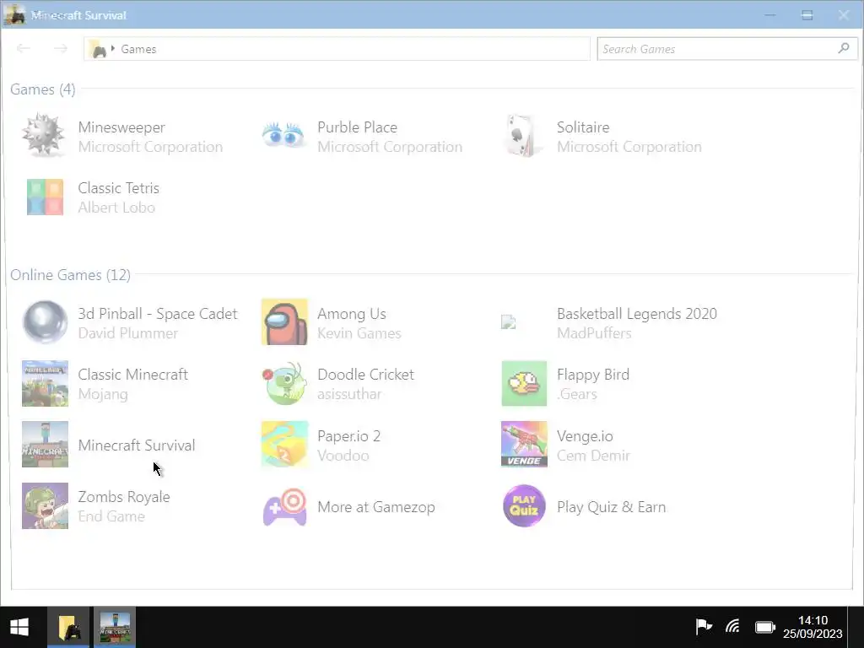
Task: Click the Among Us label
Action: 352,314
